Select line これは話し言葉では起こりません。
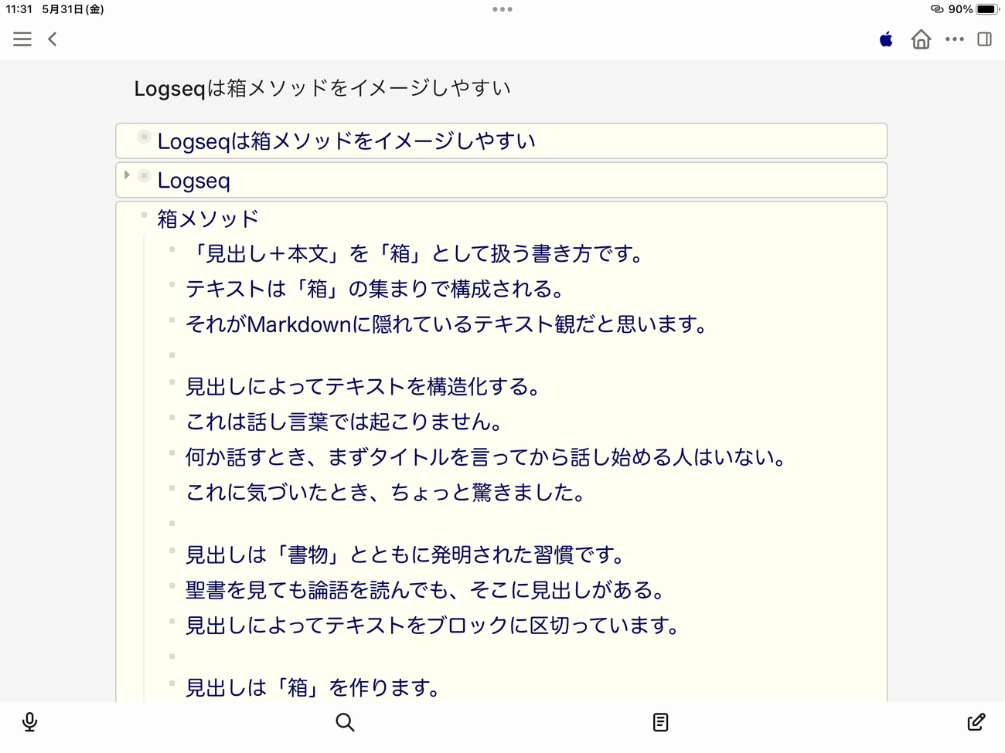Screen dimensions: 1005x753 click(x=345, y=422)
